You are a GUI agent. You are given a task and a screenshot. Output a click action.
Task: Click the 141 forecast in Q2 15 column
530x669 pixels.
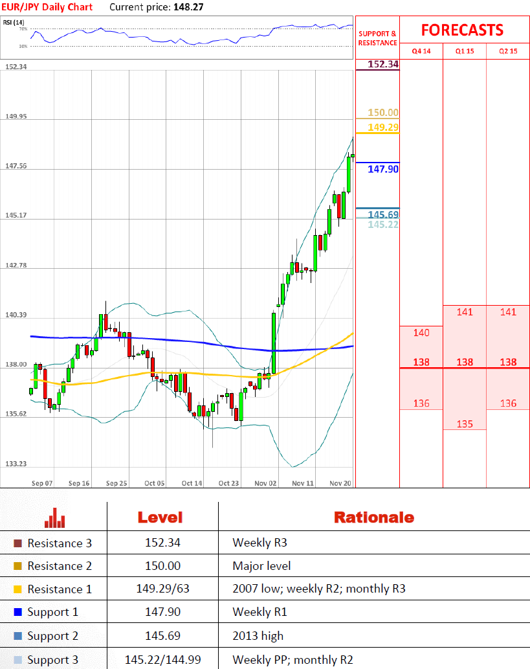tap(508, 312)
